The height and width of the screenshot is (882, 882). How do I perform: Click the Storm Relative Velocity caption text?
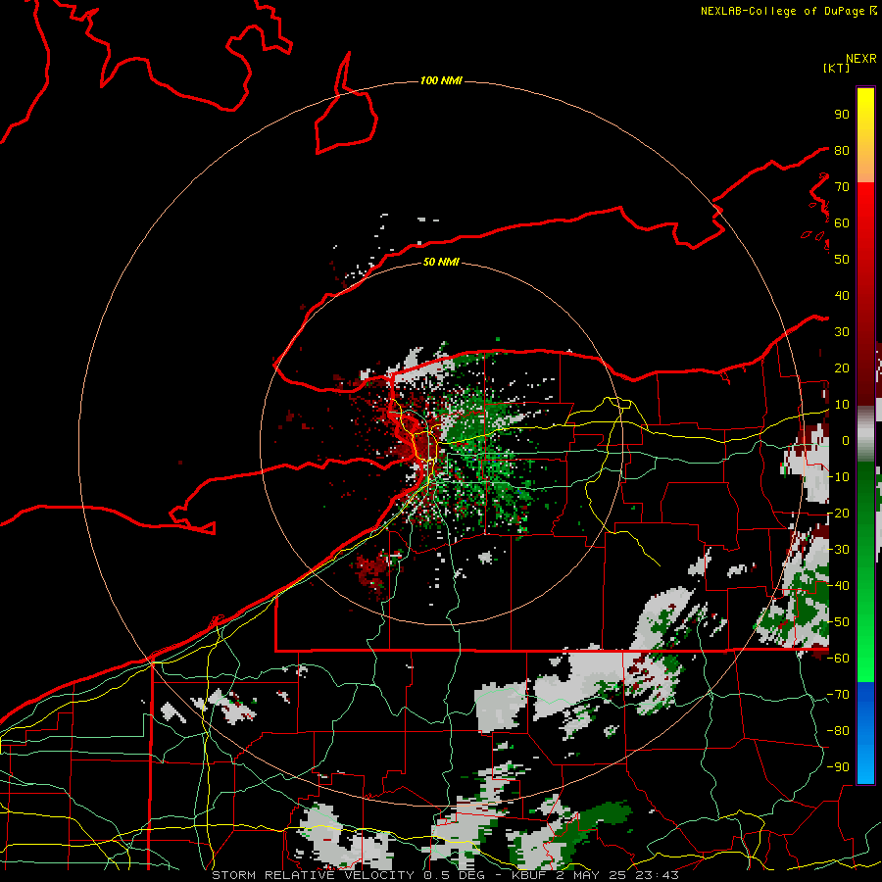pyautogui.click(x=445, y=875)
